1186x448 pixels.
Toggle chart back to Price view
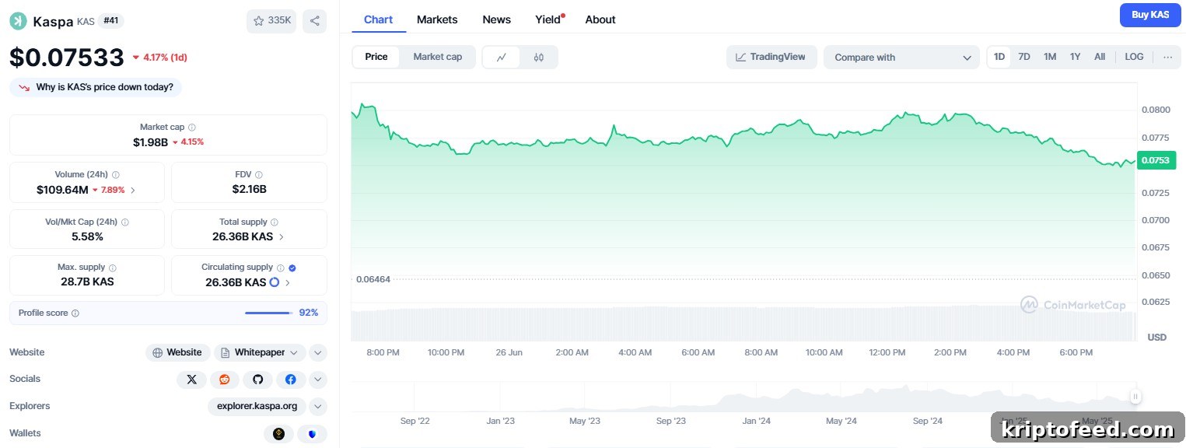pyautogui.click(x=376, y=57)
